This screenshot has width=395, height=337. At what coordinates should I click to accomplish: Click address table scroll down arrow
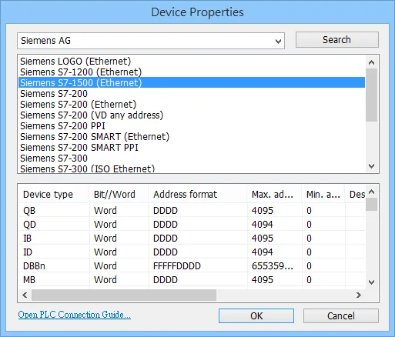coord(371,282)
